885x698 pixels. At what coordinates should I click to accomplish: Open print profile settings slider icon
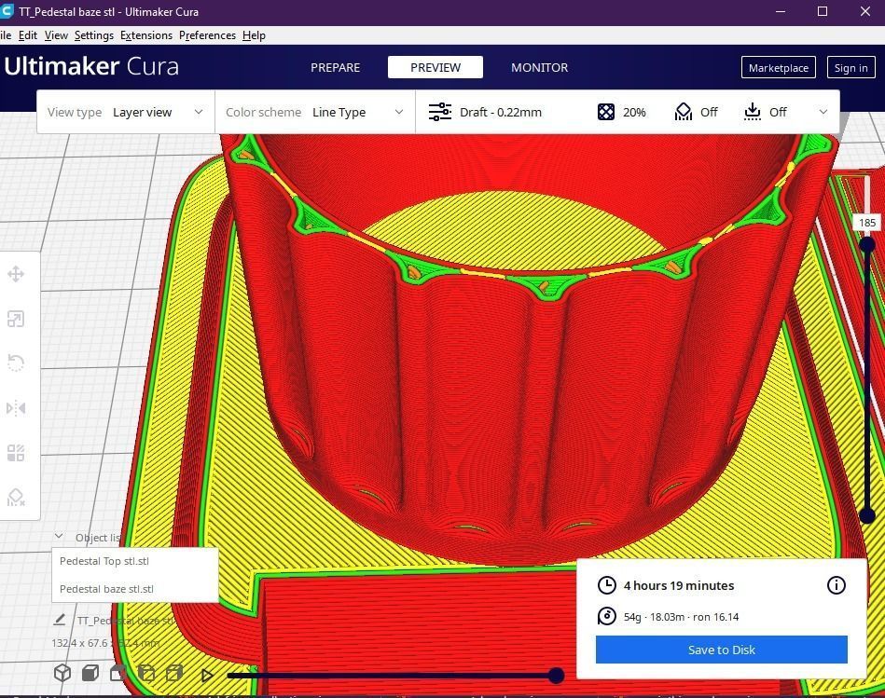[439, 112]
